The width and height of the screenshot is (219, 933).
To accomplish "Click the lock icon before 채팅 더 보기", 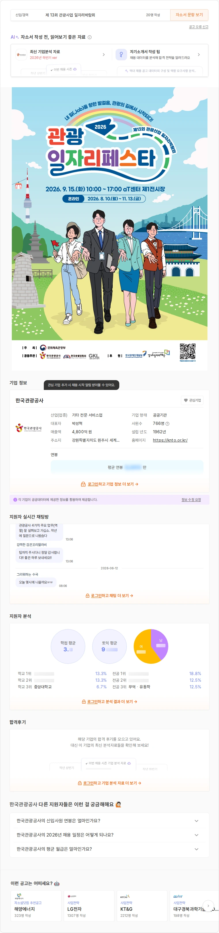I will (x=87, y=595).
